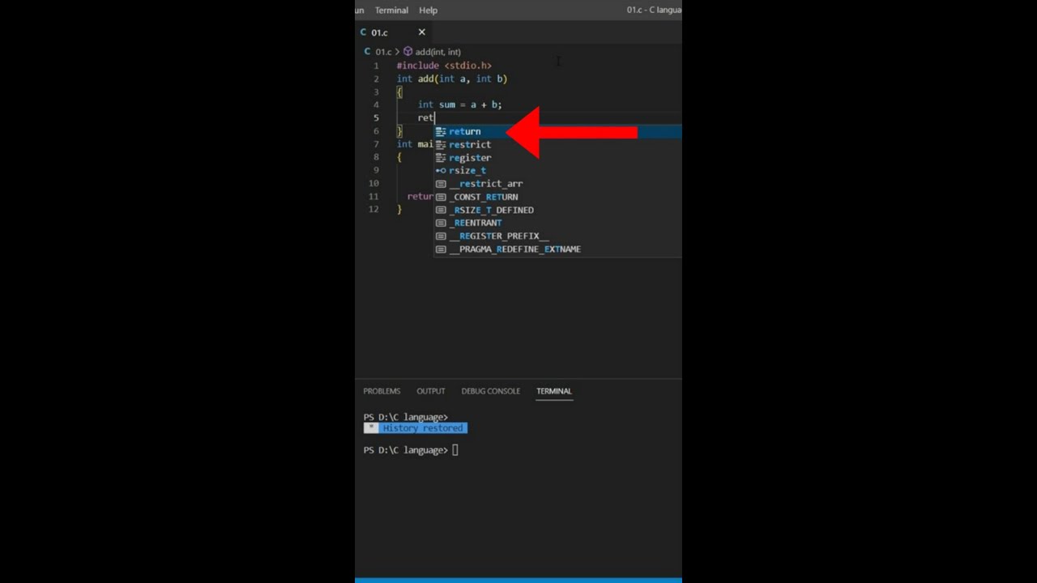This screenshot has height=583, width=1037.
Task: Click the keyword icon beside 'return' suggestion
Action: coord(441,131)
